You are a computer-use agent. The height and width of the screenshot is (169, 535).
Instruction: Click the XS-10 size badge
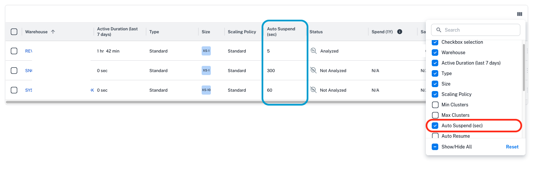point(206,90)
